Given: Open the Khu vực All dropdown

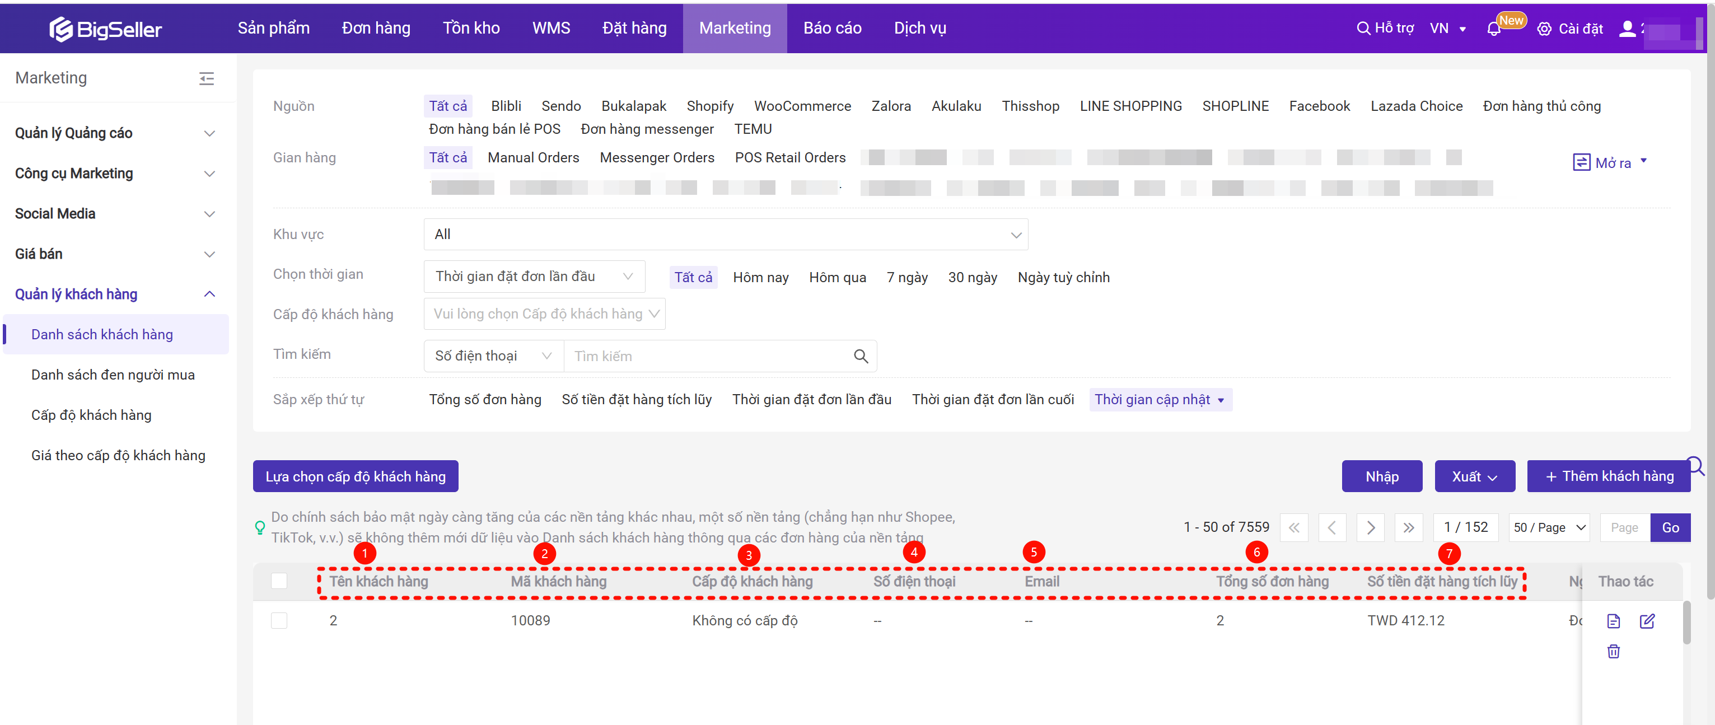Looking at the screenshot, I should click(x=725, y=235).
